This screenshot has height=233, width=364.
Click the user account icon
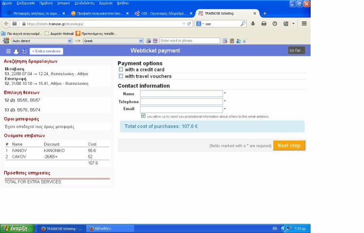coord(16,51)
